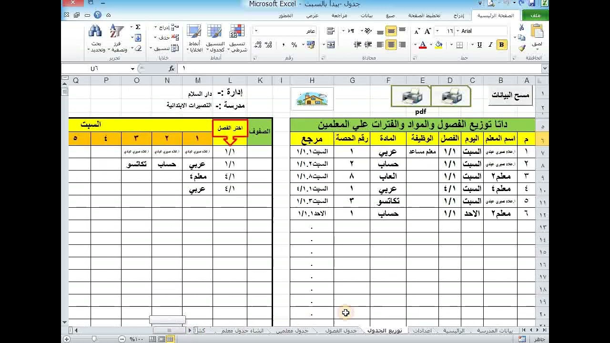610x343 pixels.
Task: Select the Format Painter brush icon
Action: click(522, 48)
